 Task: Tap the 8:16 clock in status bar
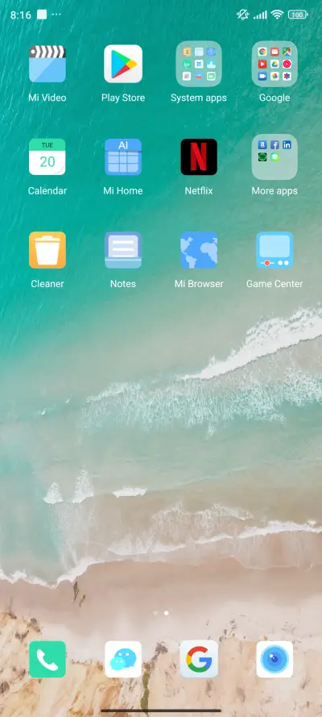(x=20, y=15)
